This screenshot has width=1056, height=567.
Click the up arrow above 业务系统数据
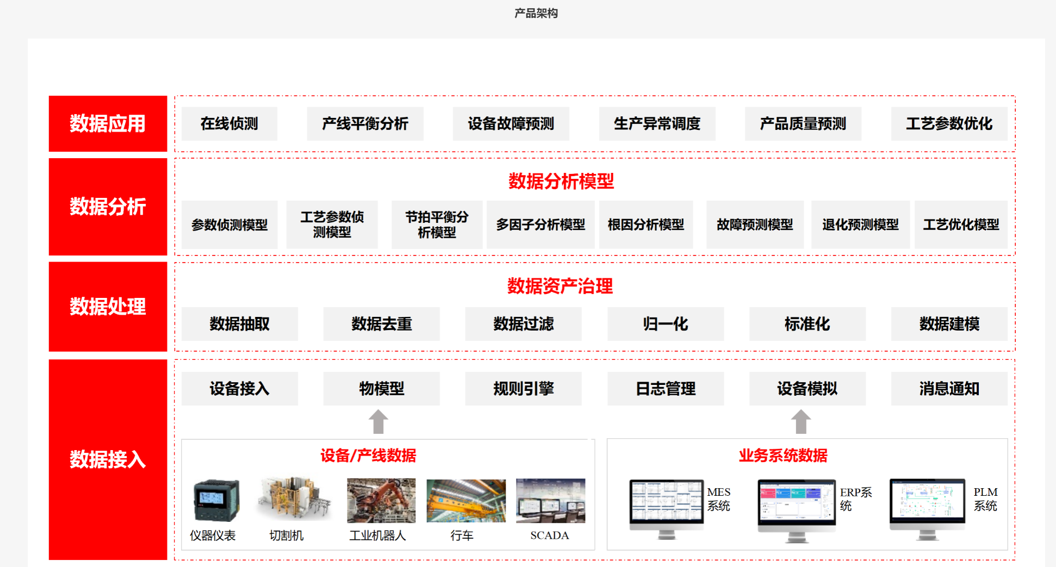[800, 422]
